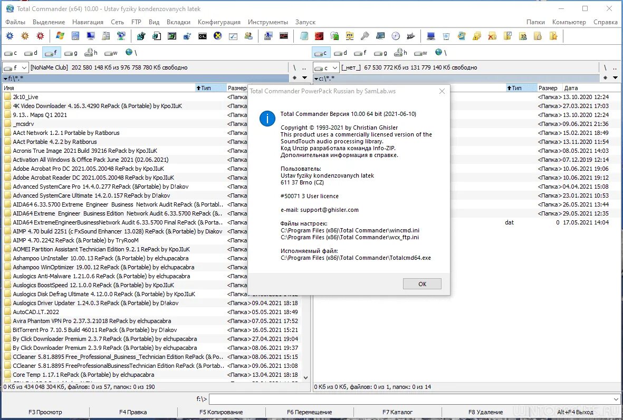Click the laptop computer toolbar icon

tap(430, 36)
